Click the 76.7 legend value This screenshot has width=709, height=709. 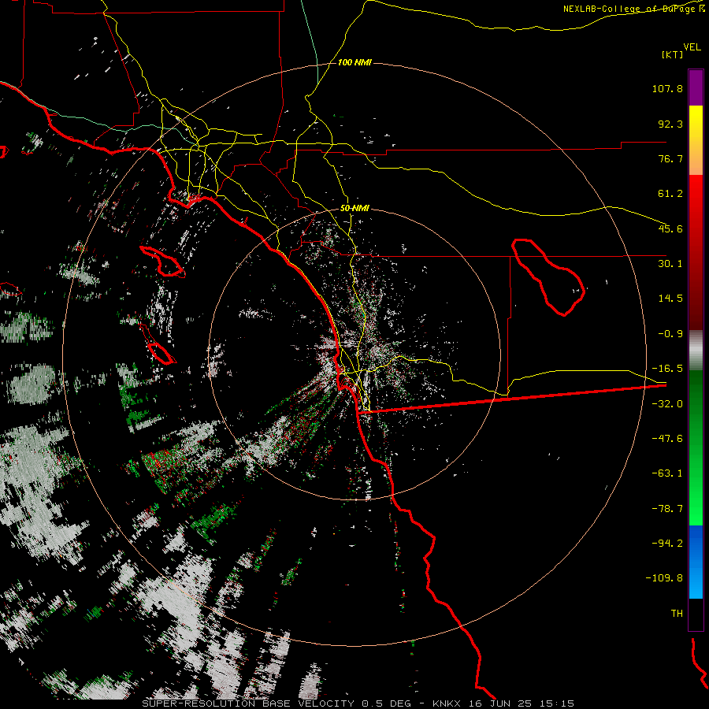tap(670, 158)
